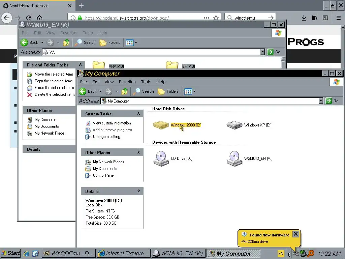Collapse Details panel in My Computer window
The height and width of the screenshot is (259, 345).
point(138,191)
